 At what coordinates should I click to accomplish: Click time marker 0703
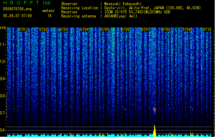point(64,29)
